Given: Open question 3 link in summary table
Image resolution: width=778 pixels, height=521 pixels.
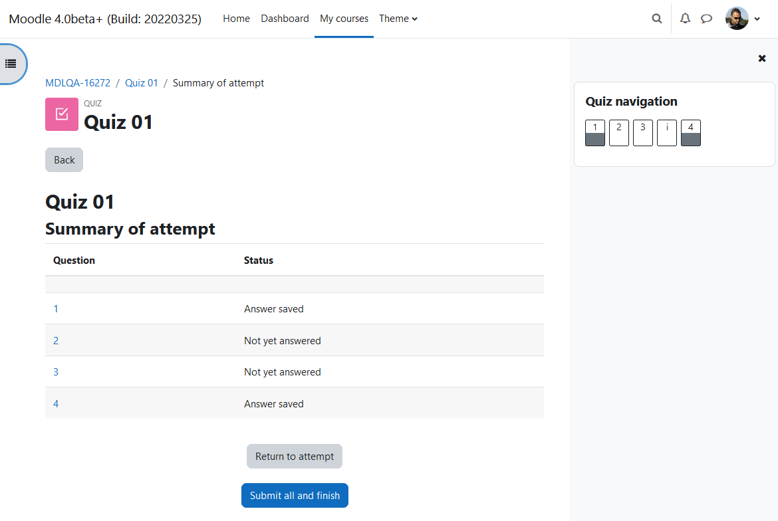Looking at the screenshot, I should [x=56, y=371].
